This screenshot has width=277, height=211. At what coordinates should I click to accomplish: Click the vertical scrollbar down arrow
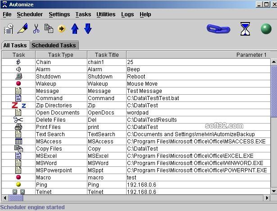pos(274,191)
